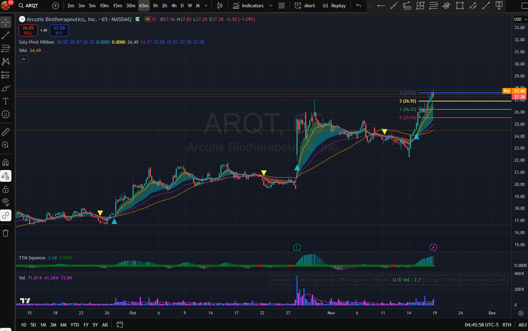Start bar Replay mode
Screen dimensions: 528x331
click(334, 6)
